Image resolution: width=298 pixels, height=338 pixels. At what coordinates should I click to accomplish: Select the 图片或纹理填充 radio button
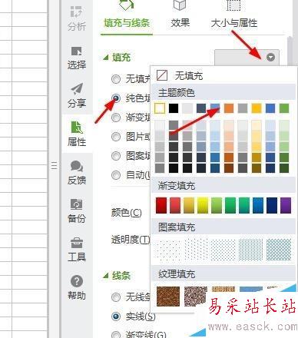116,137
